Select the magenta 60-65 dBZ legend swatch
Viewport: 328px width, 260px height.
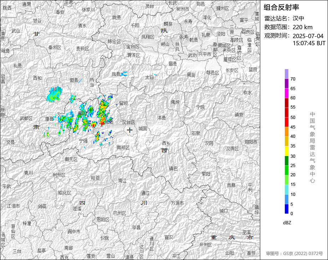[x=287, y=93]
